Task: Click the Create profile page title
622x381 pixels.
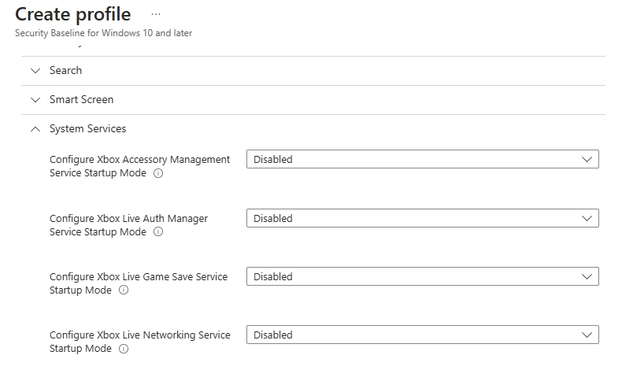Action: [x=73, y=14]
